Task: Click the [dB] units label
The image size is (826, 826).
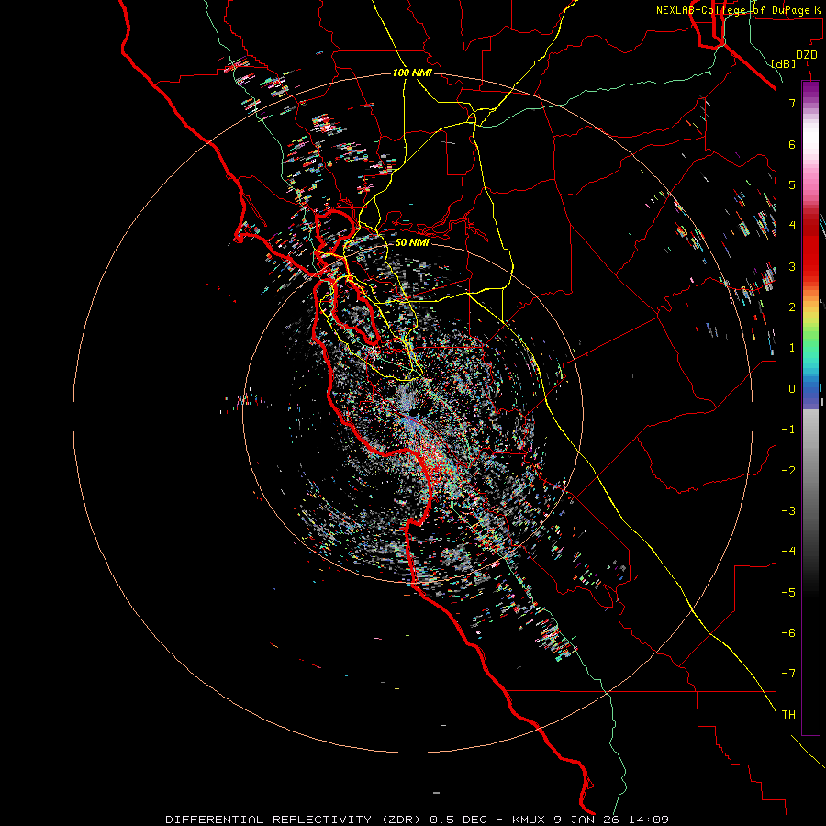Action: coord(784,63)
